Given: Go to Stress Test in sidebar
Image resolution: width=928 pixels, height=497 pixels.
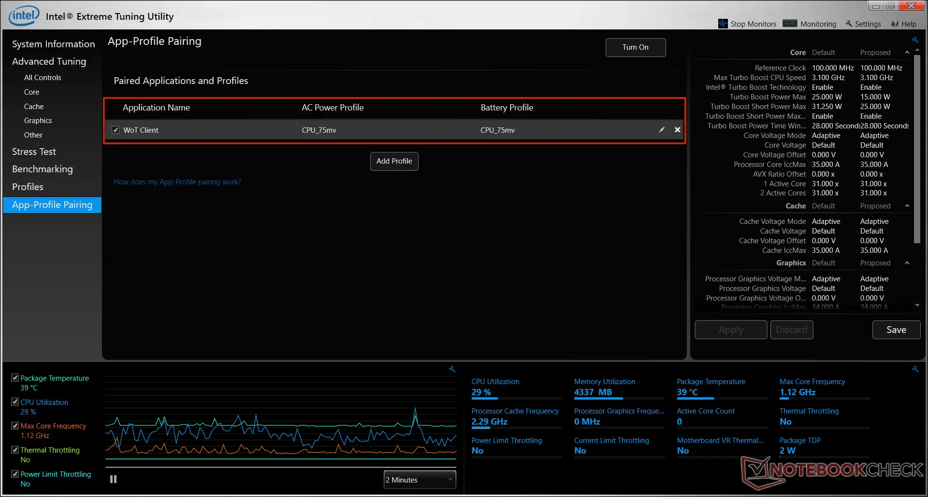Looking at the screenshot, I should [x=34, y=152].
